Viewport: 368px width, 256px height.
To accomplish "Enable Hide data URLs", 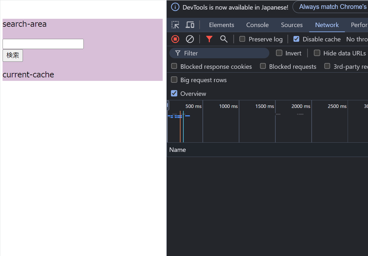I will tap(317, 53).
